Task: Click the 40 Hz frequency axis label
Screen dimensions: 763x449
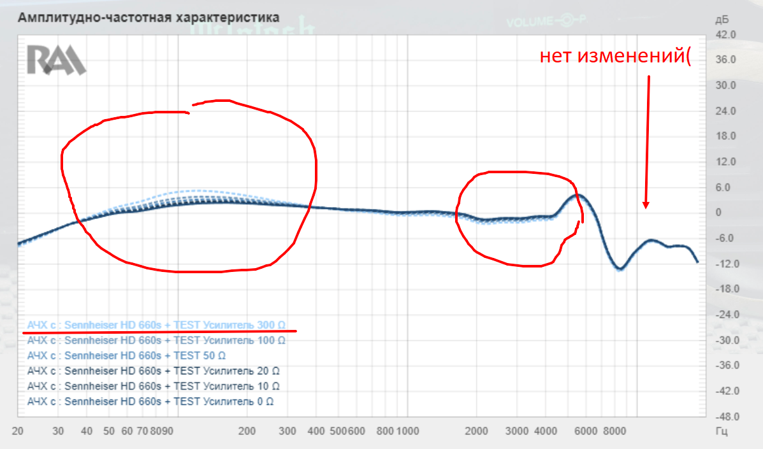Action: [x=87, y=431]
